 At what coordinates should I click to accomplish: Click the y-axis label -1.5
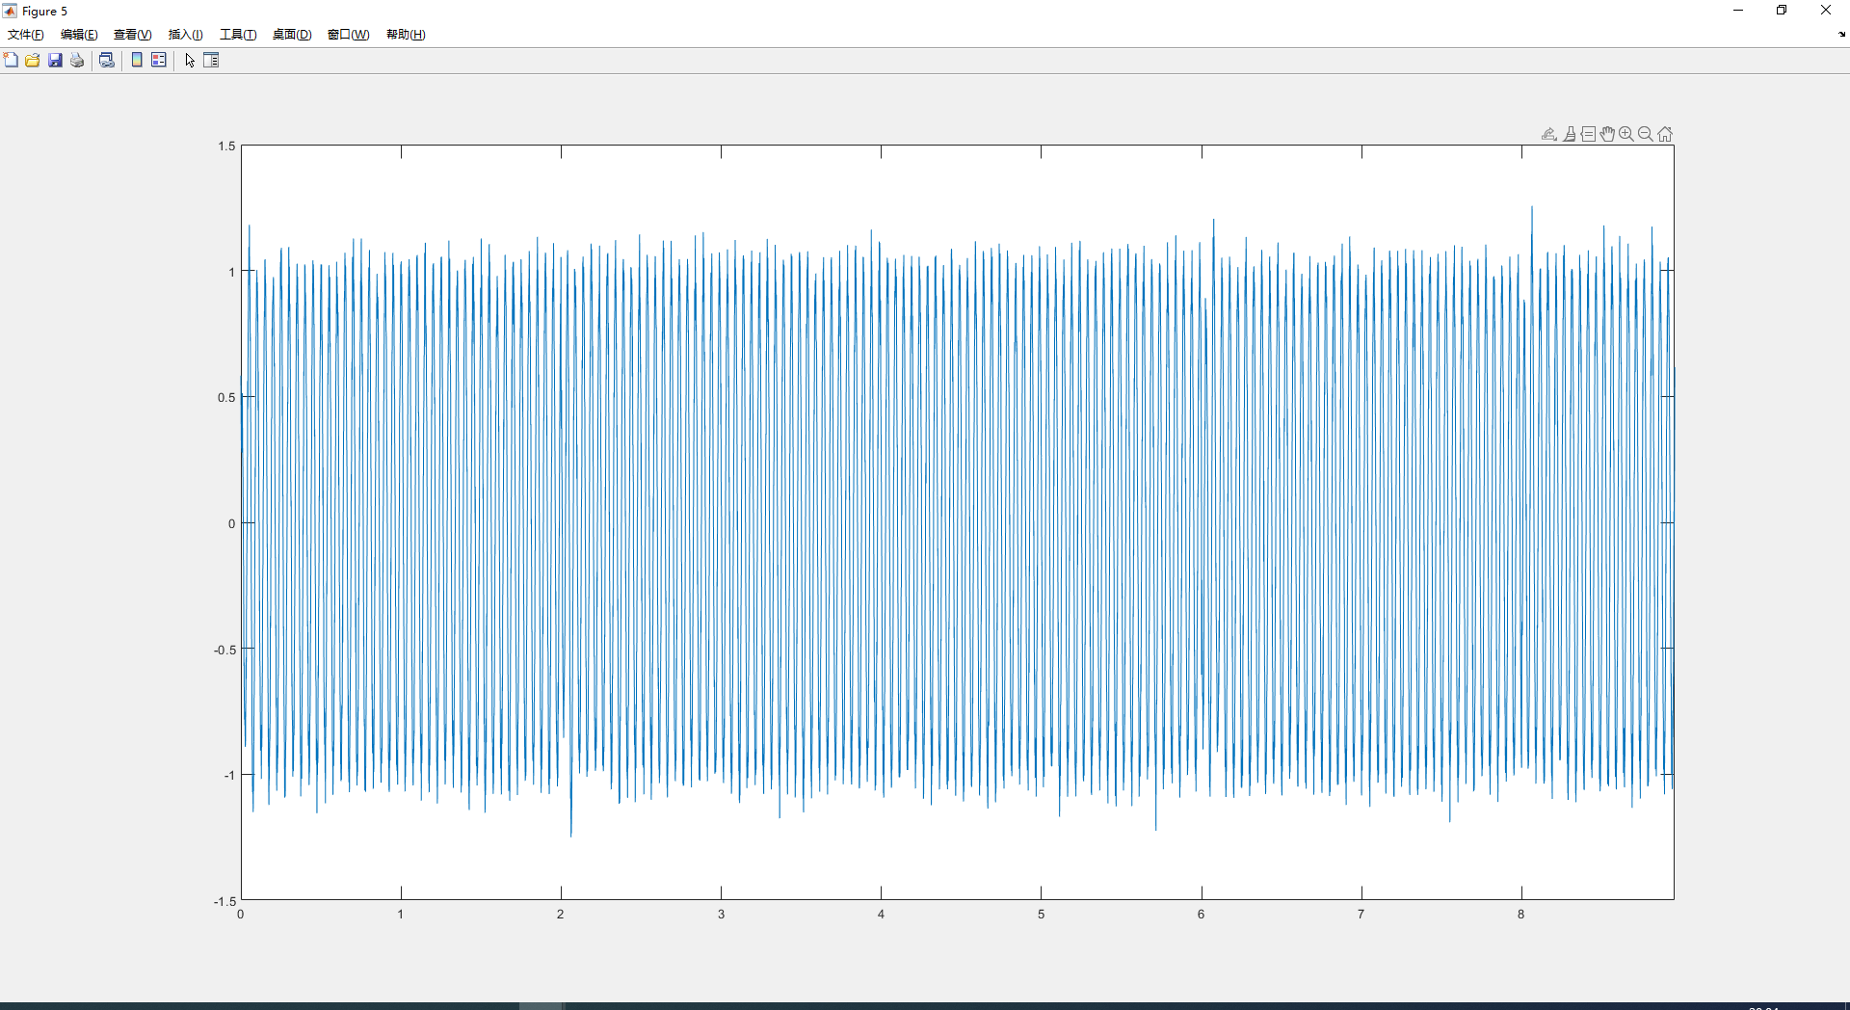(x=225, y=901)
